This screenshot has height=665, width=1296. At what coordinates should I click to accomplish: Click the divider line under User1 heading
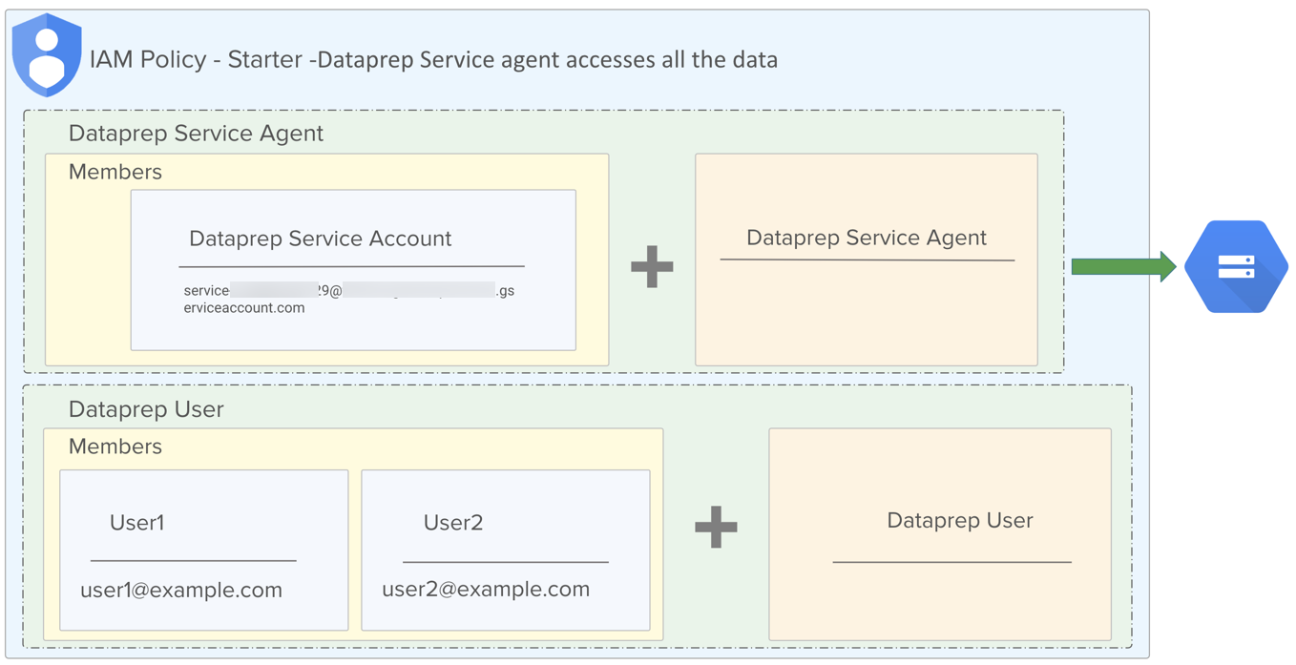[x=193, y=561]
